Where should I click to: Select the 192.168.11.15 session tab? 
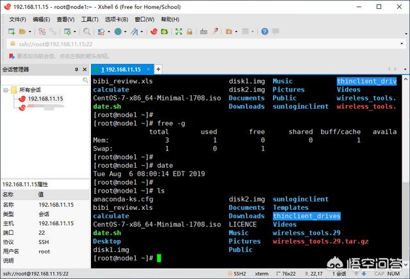pos(120,69)
